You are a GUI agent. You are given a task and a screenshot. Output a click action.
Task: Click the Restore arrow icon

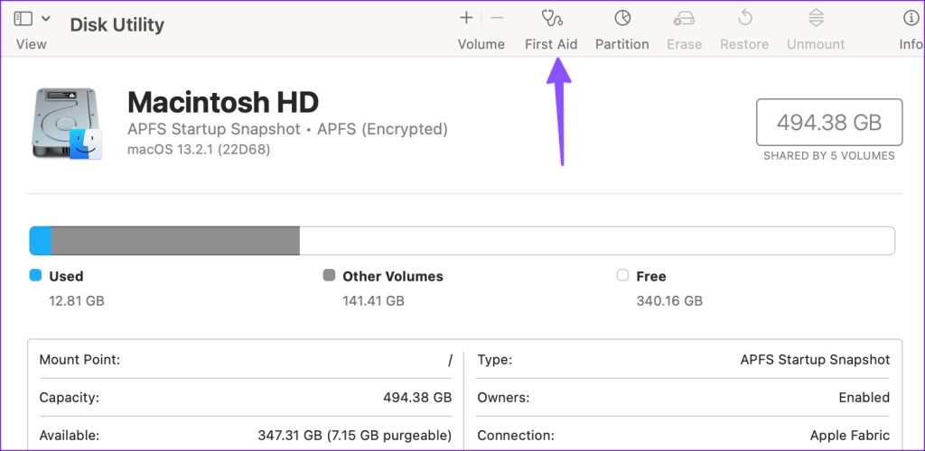coord(745,18)
